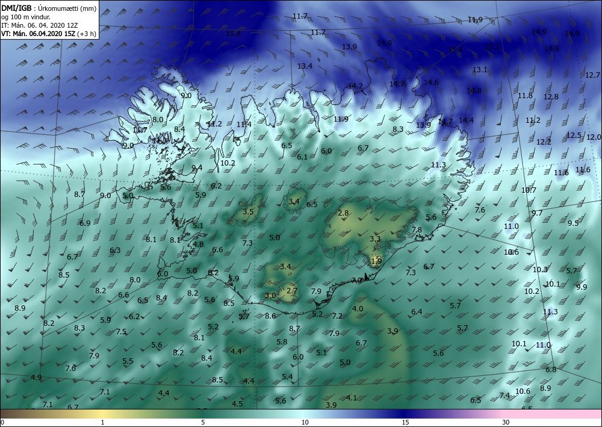Click the 6.1 value on the map
This screenshot has height=427, width=602.
click(x=302, y=157)
